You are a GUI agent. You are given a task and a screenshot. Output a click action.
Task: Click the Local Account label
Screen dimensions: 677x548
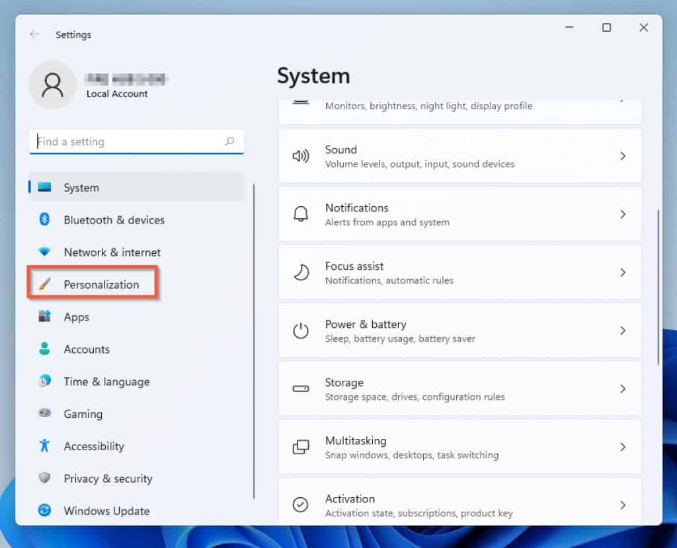[x=117, y=94]
